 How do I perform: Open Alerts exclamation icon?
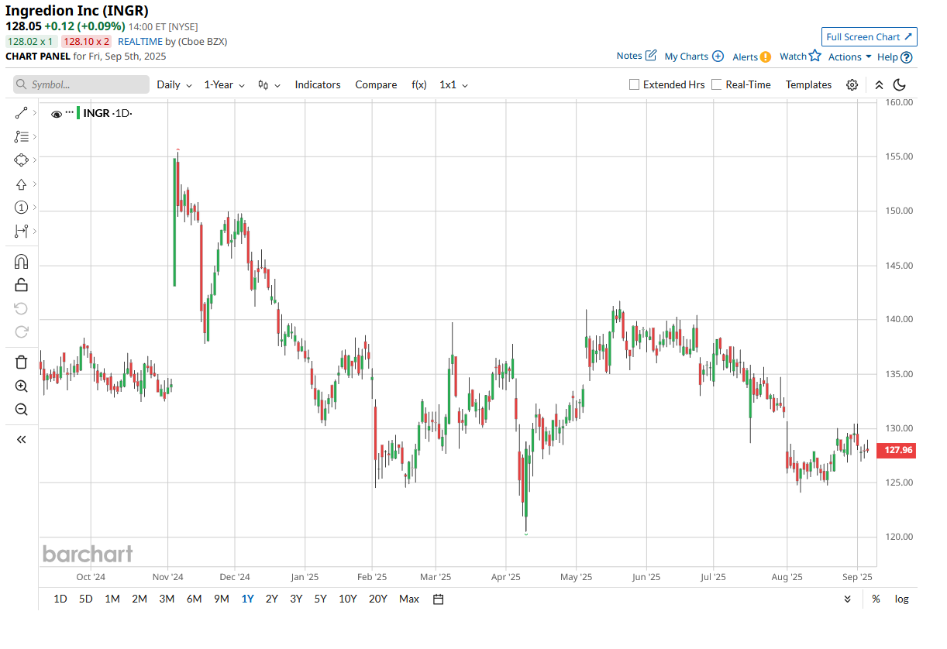click(766, 57)
